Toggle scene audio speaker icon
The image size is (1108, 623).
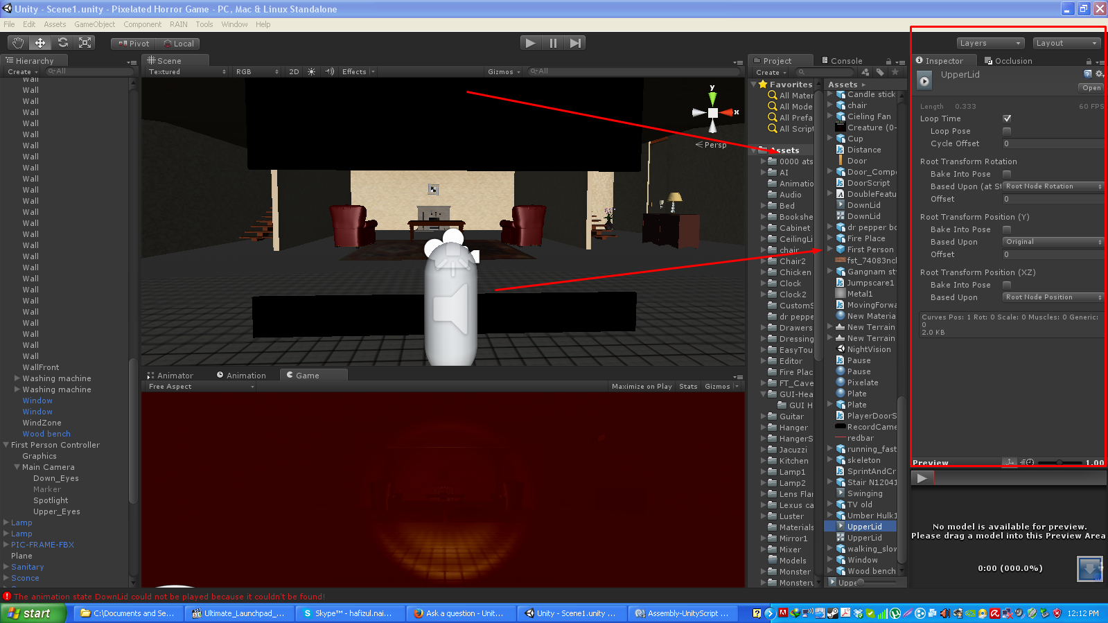pyautogui.click(x=329, y=71)
